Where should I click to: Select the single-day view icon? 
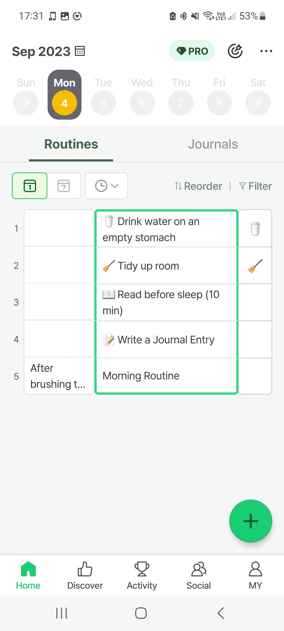click(29, 186)
